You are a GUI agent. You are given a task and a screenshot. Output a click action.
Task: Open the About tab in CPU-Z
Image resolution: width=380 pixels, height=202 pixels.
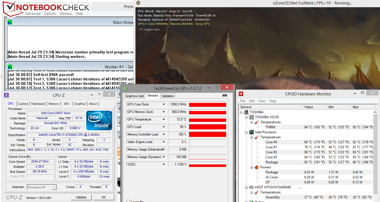[93, 104]
